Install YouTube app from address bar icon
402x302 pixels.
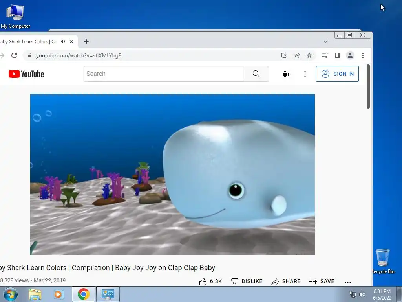pyautogui.click(x=284, y=55)
